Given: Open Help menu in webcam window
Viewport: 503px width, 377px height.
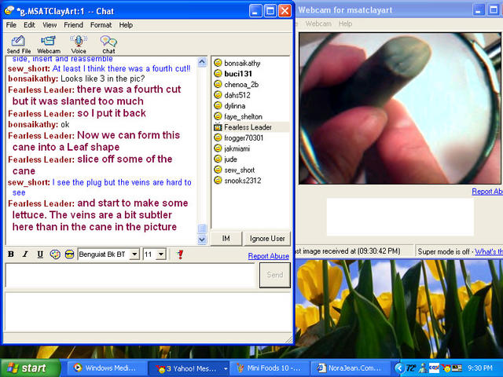Looking at the screenshot, I should pos(345,24).
